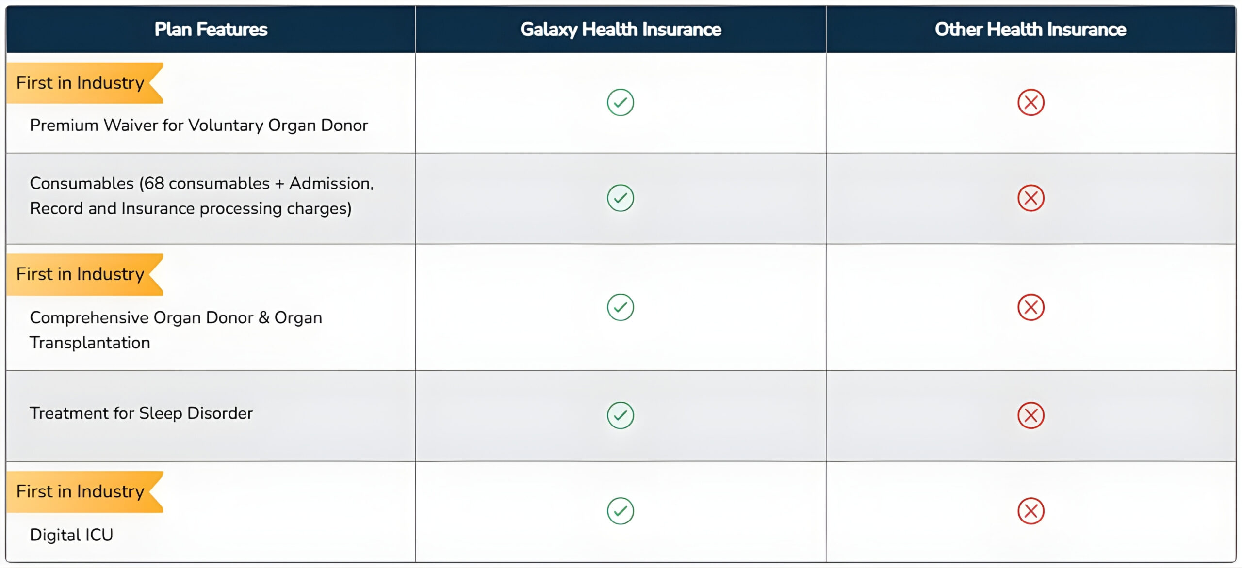Viewport: 1242px width, 568px height.
Task: Click First in Industry badge above Digital ICU
Action: tap(81, 491)
